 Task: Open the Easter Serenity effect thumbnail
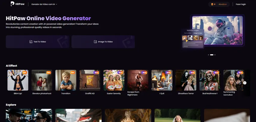click(x=114, y=80)
